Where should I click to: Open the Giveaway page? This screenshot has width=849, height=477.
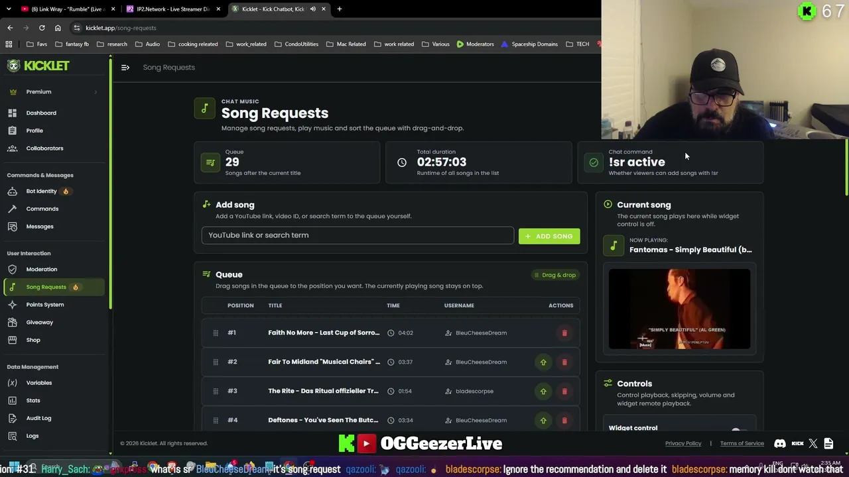coord(39,323)
